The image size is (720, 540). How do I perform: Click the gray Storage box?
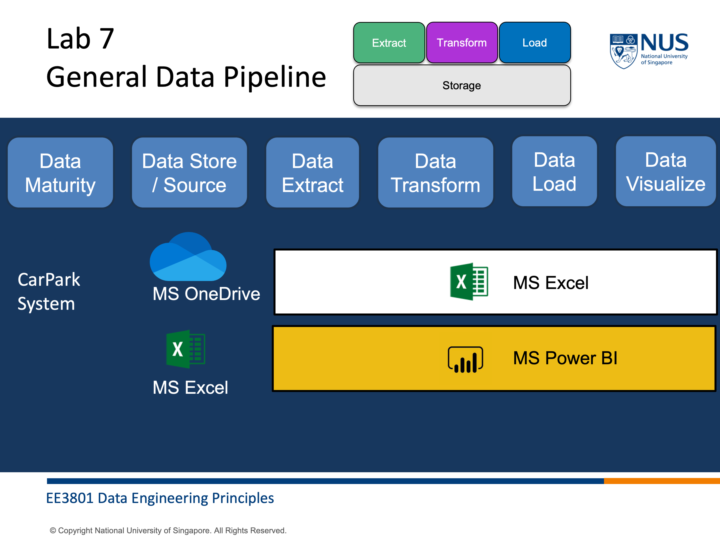(461, 85)
